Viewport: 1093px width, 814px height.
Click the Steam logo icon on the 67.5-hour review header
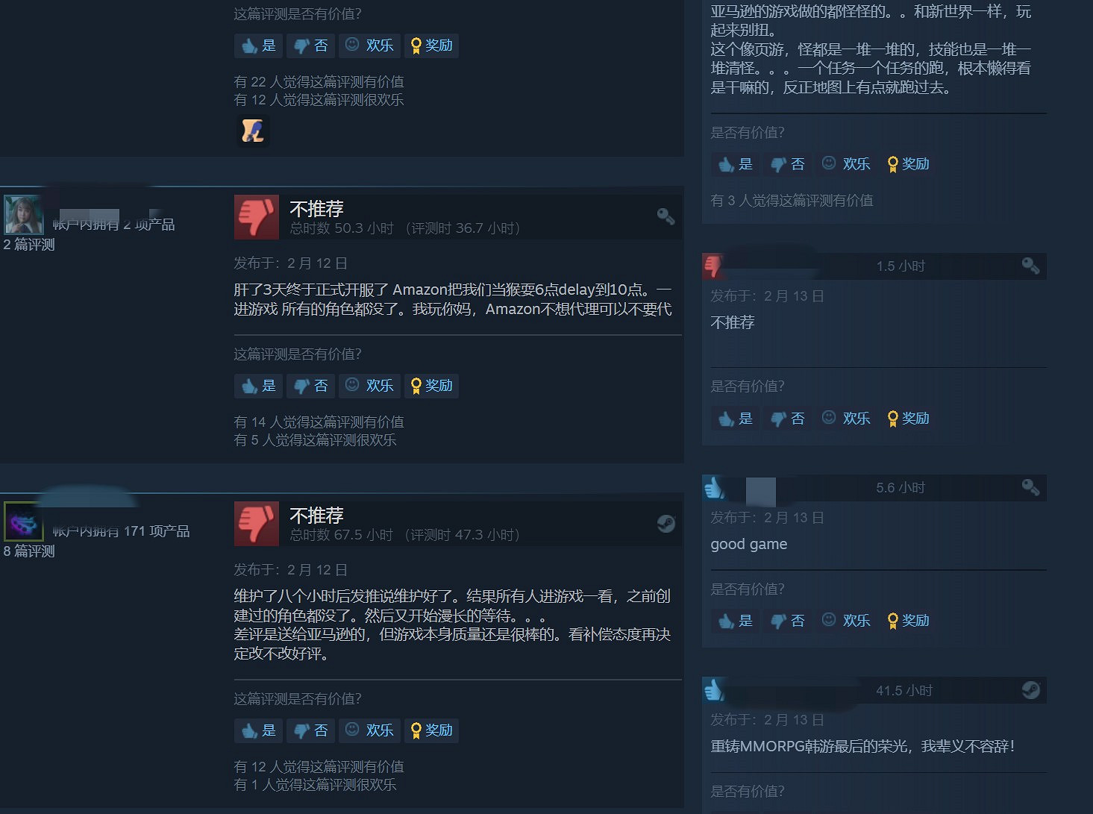click(665, 524)
